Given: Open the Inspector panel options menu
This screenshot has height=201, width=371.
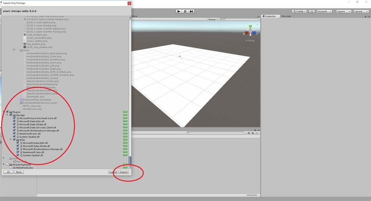Looking at the screenshot, I should coord(368,16).
